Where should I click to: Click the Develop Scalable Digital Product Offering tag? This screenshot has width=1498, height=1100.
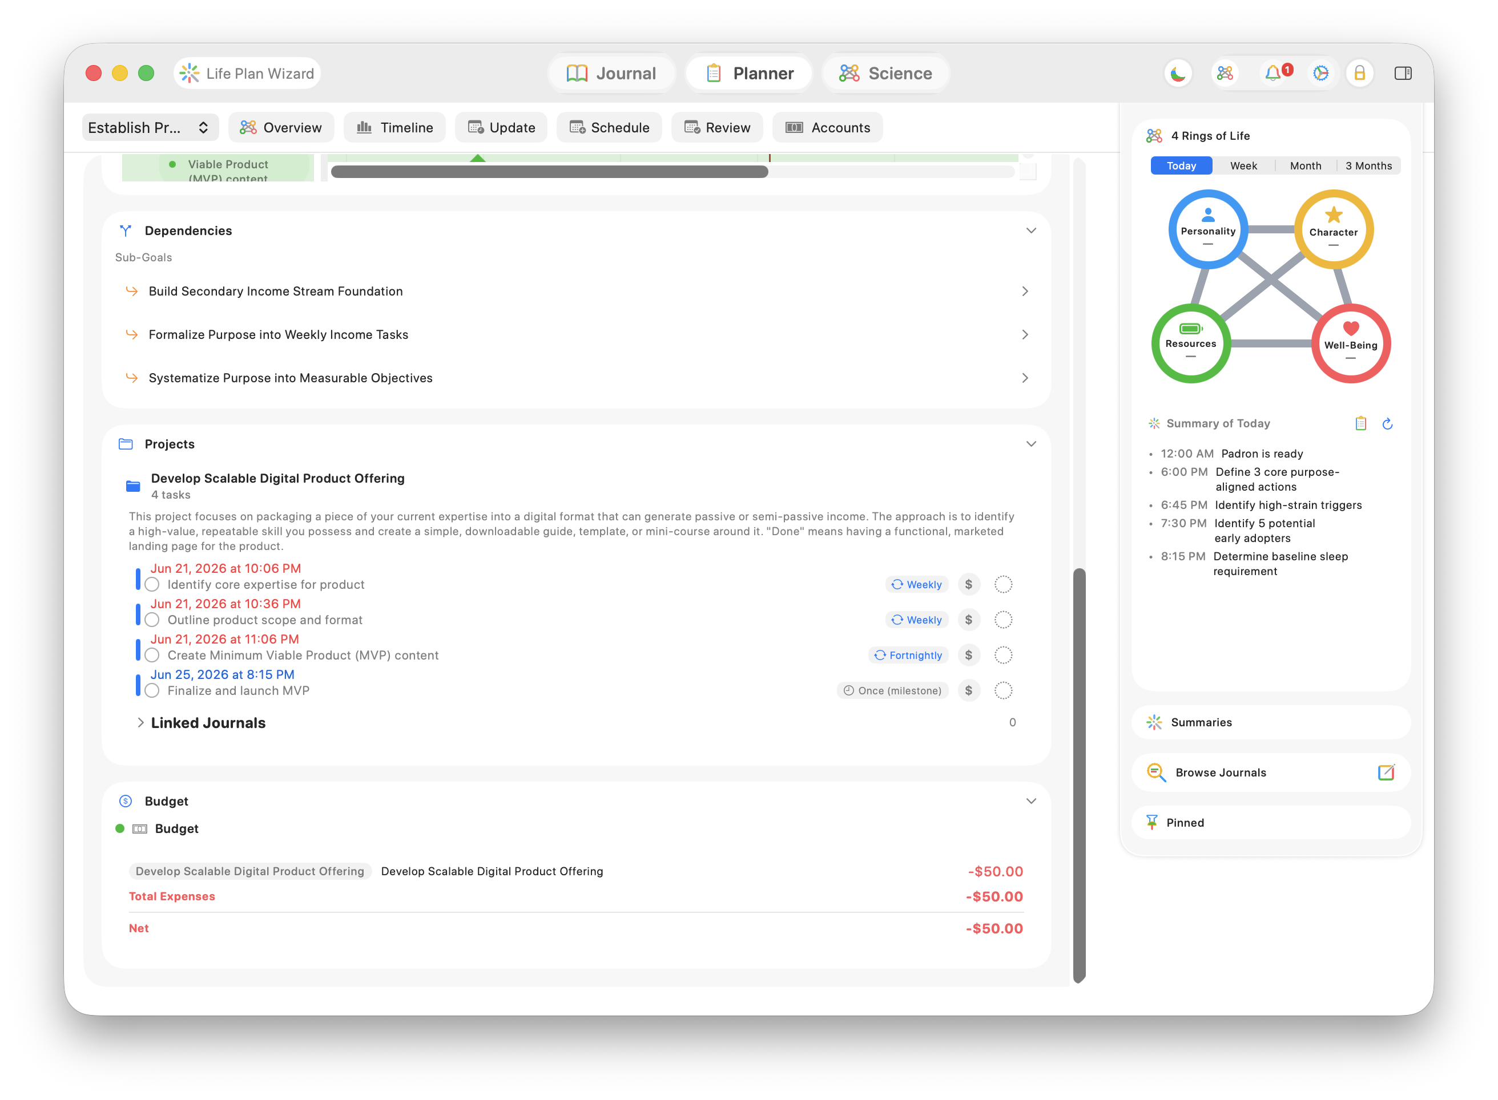coord(250,872)
